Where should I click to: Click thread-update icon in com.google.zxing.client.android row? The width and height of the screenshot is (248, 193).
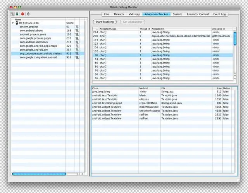click(x=77, y=58)
